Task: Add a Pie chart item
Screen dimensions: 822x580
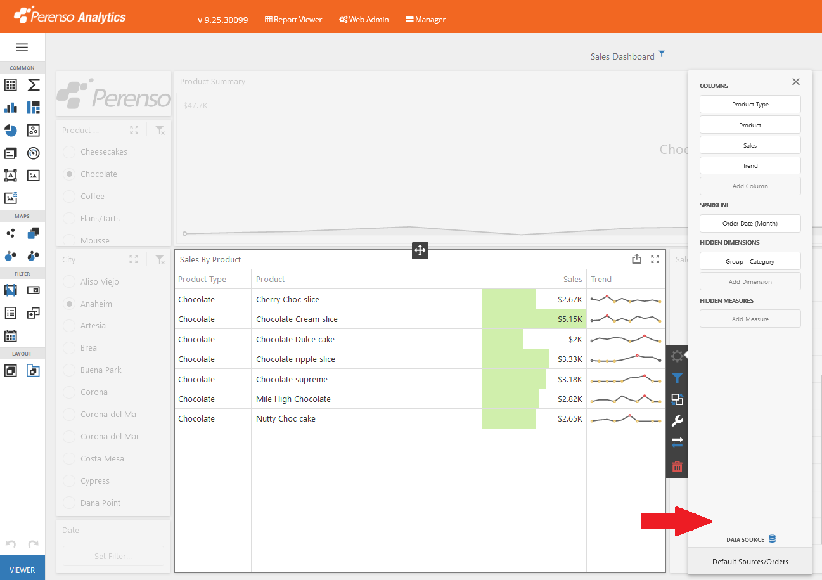Action: click(x=11, y=131)
